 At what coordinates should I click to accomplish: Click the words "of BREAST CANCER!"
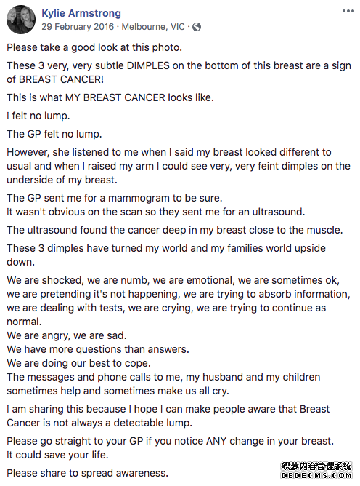pos(55,79)
